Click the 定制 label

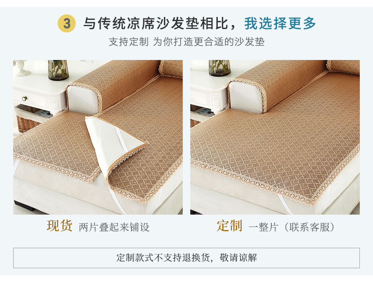point(229,226)
